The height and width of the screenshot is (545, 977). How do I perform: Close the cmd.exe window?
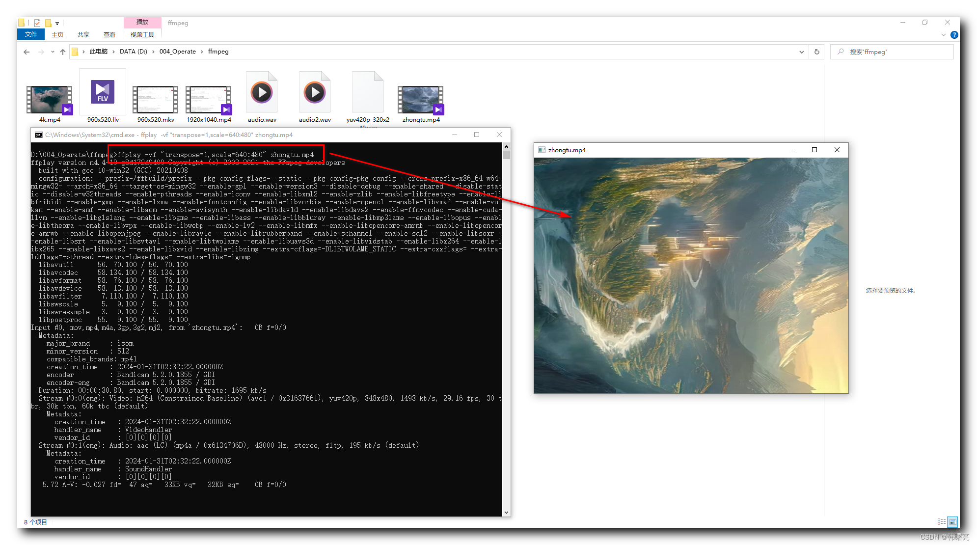click(x=499, y=135)
